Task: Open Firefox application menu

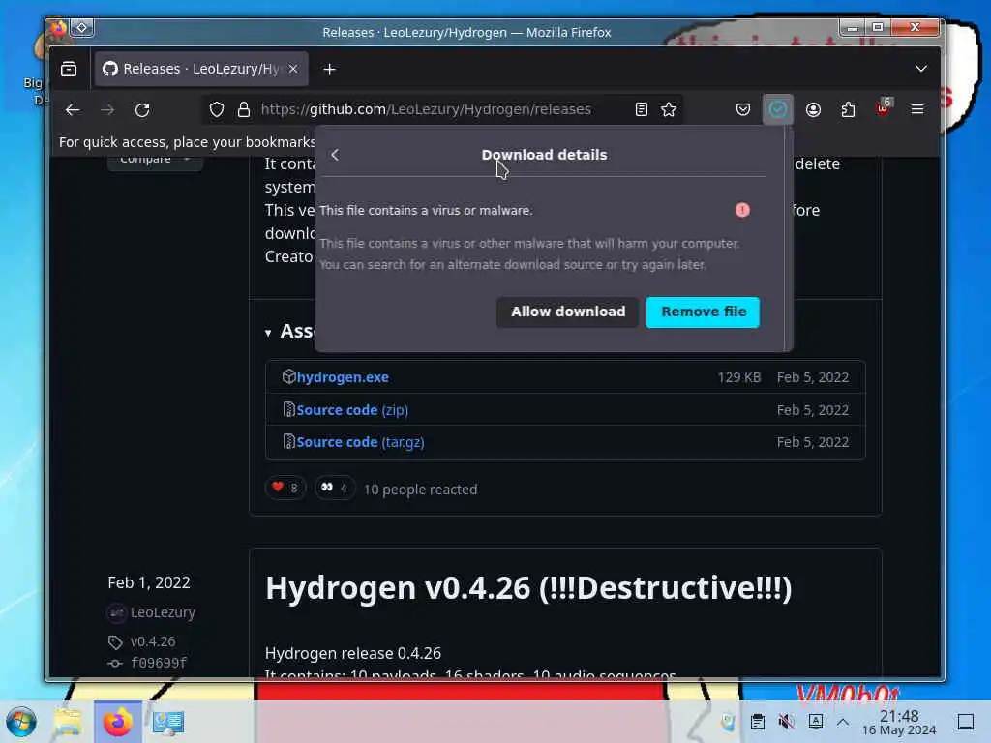Action: pos(917,109)
